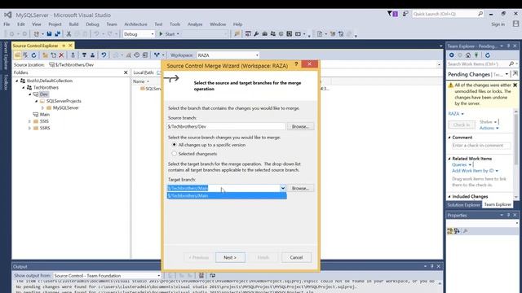Image resolution: width=522 pixels, height=293 pixels.
Task: Open the Architecture menu
Action: pyautogui.click(x=135, y=24)
